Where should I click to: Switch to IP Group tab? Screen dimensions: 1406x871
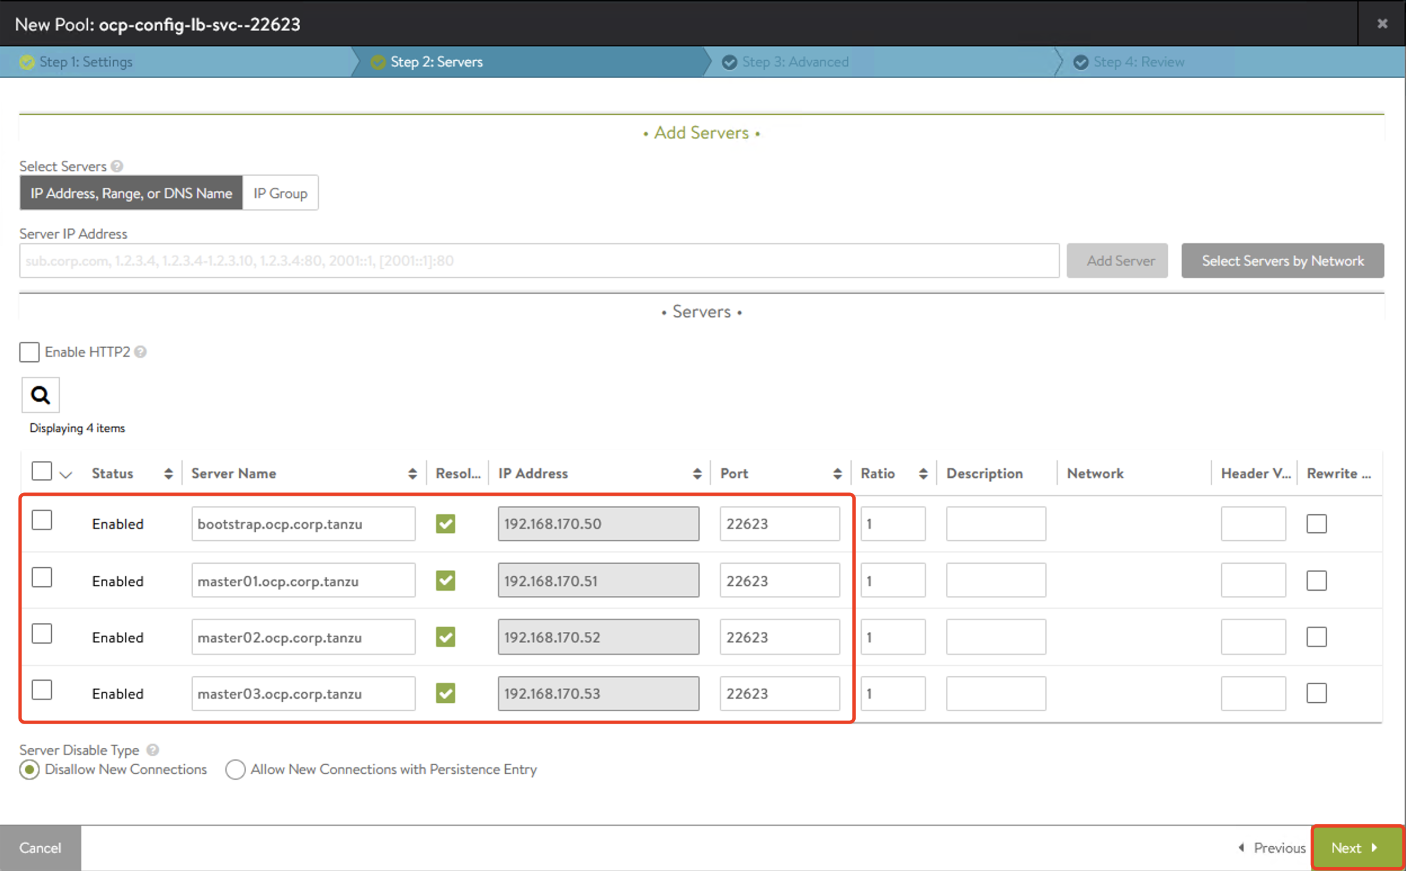click(281, 193)
